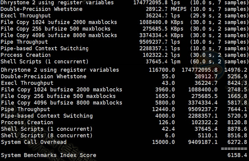Click the System Call Overhead result 9409187.1
This screenshot has width=249, height=161.
coord(203,142)
